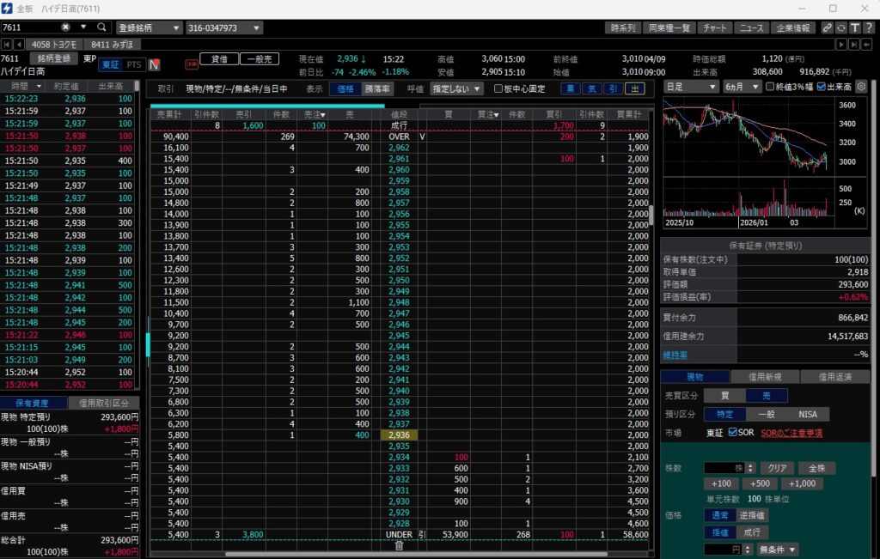The image size is (880, 559).
Task: Click the red N news icon
Action: click(x=154, y=64)
